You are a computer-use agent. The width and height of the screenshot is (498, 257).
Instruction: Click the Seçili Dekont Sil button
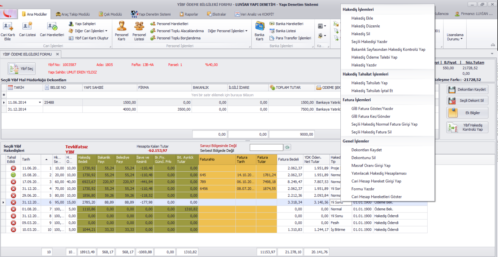coord(467,101)
